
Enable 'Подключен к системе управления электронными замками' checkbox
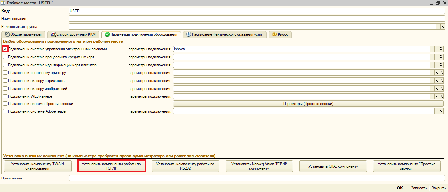[x=5, y=49]
